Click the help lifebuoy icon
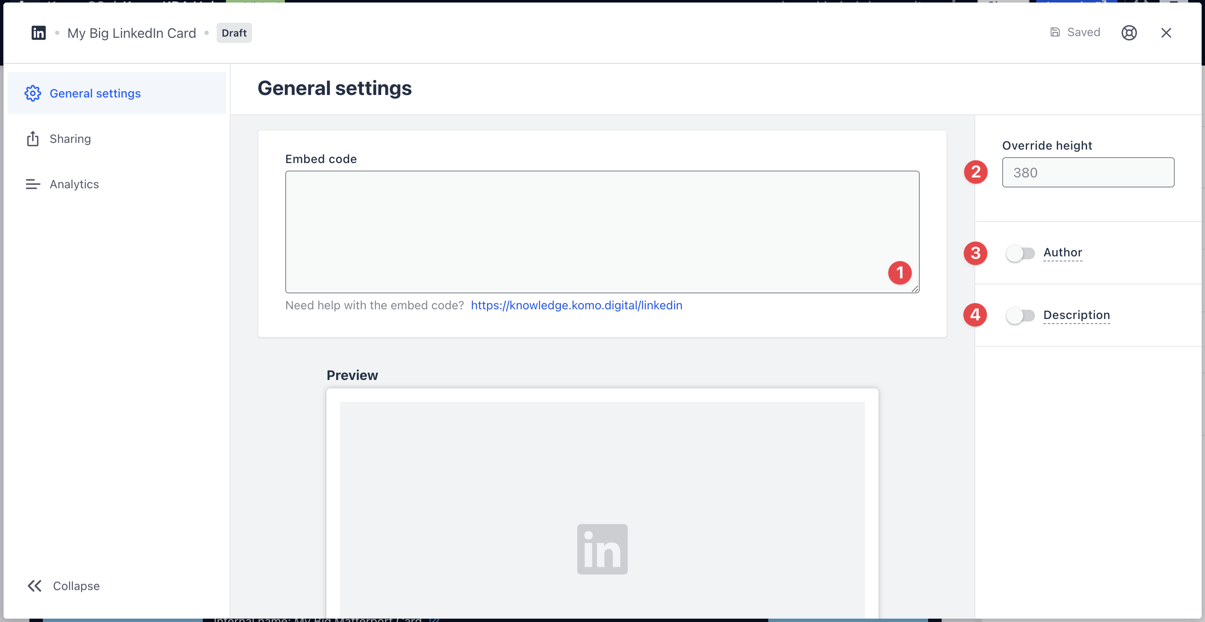This screenshot has width=1205, height=622. click(x=1129, y=33)
